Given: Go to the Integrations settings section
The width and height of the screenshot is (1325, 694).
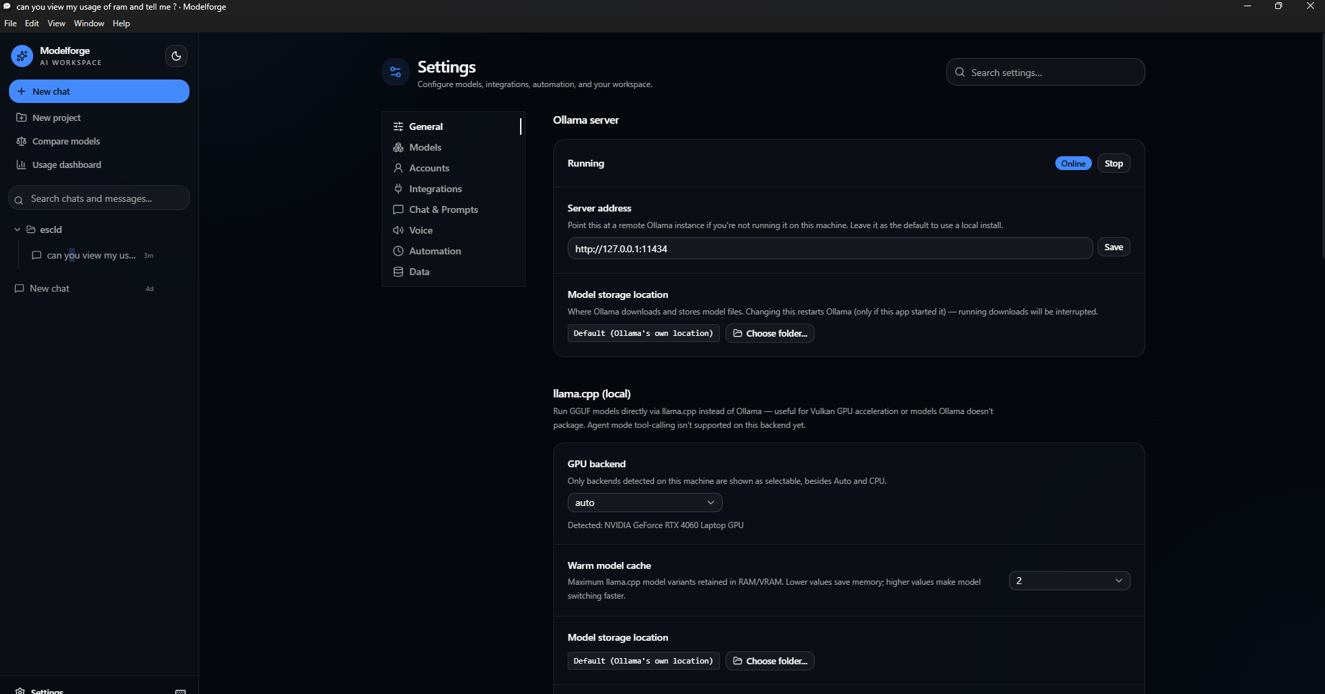Looking at the screenshot, I should pyautogui.click(x=453, y=189).
